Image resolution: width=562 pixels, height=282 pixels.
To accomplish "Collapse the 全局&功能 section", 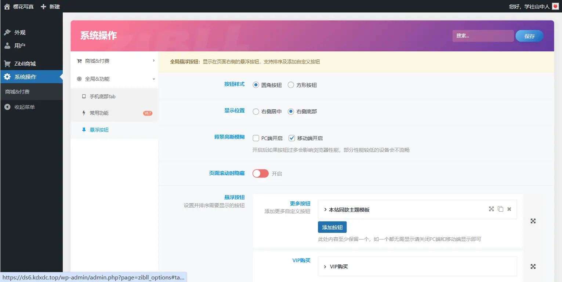I will tap(154, 78).
